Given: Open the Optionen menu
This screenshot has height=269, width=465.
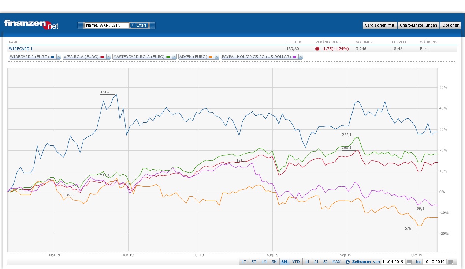Looking at the screenshot, I should 450,25.
